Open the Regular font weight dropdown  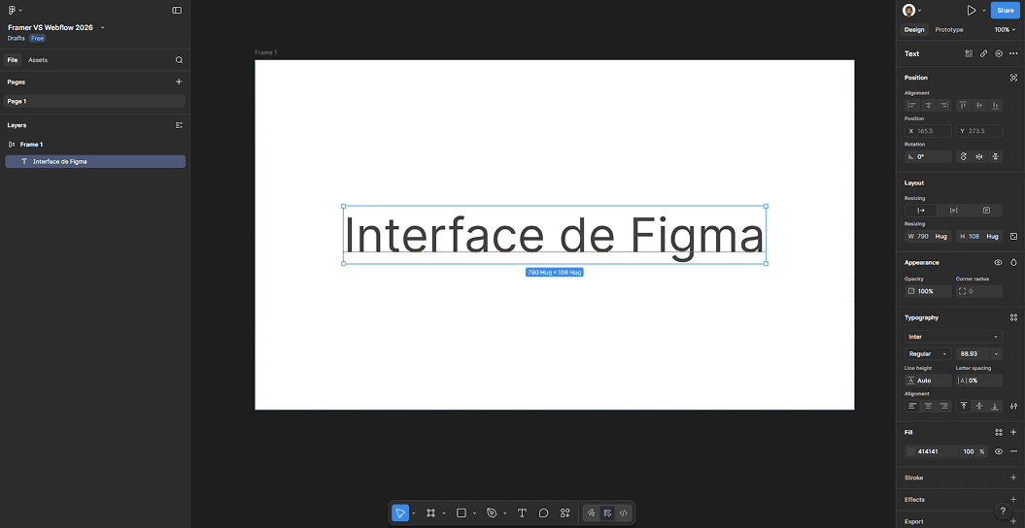(928, 353)
